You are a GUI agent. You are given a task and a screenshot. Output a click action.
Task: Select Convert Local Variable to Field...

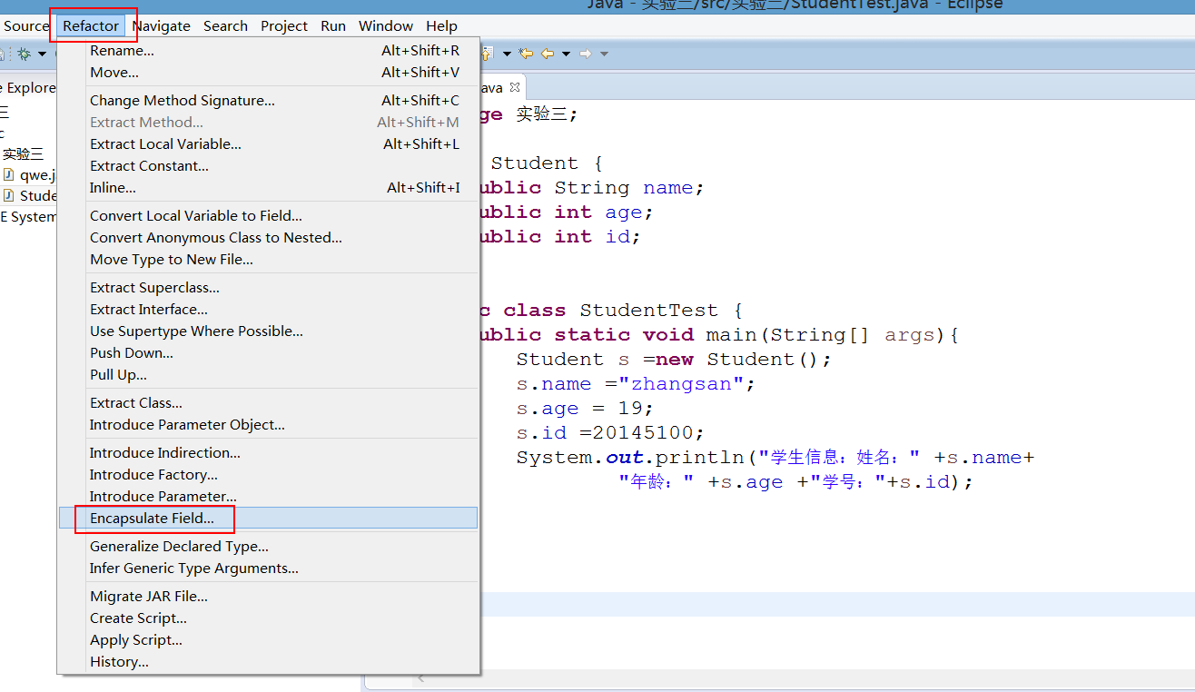(x=268, y=216)
